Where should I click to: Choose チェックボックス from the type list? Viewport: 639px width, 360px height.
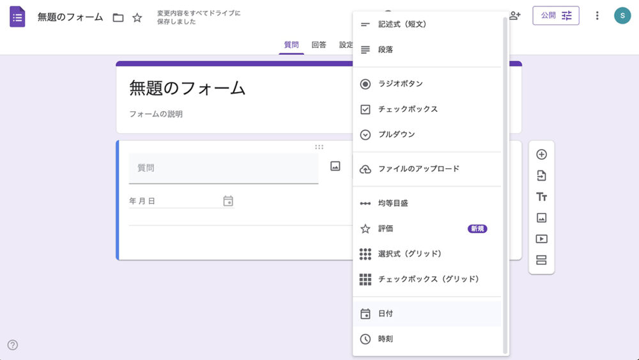tap(408, 109)
